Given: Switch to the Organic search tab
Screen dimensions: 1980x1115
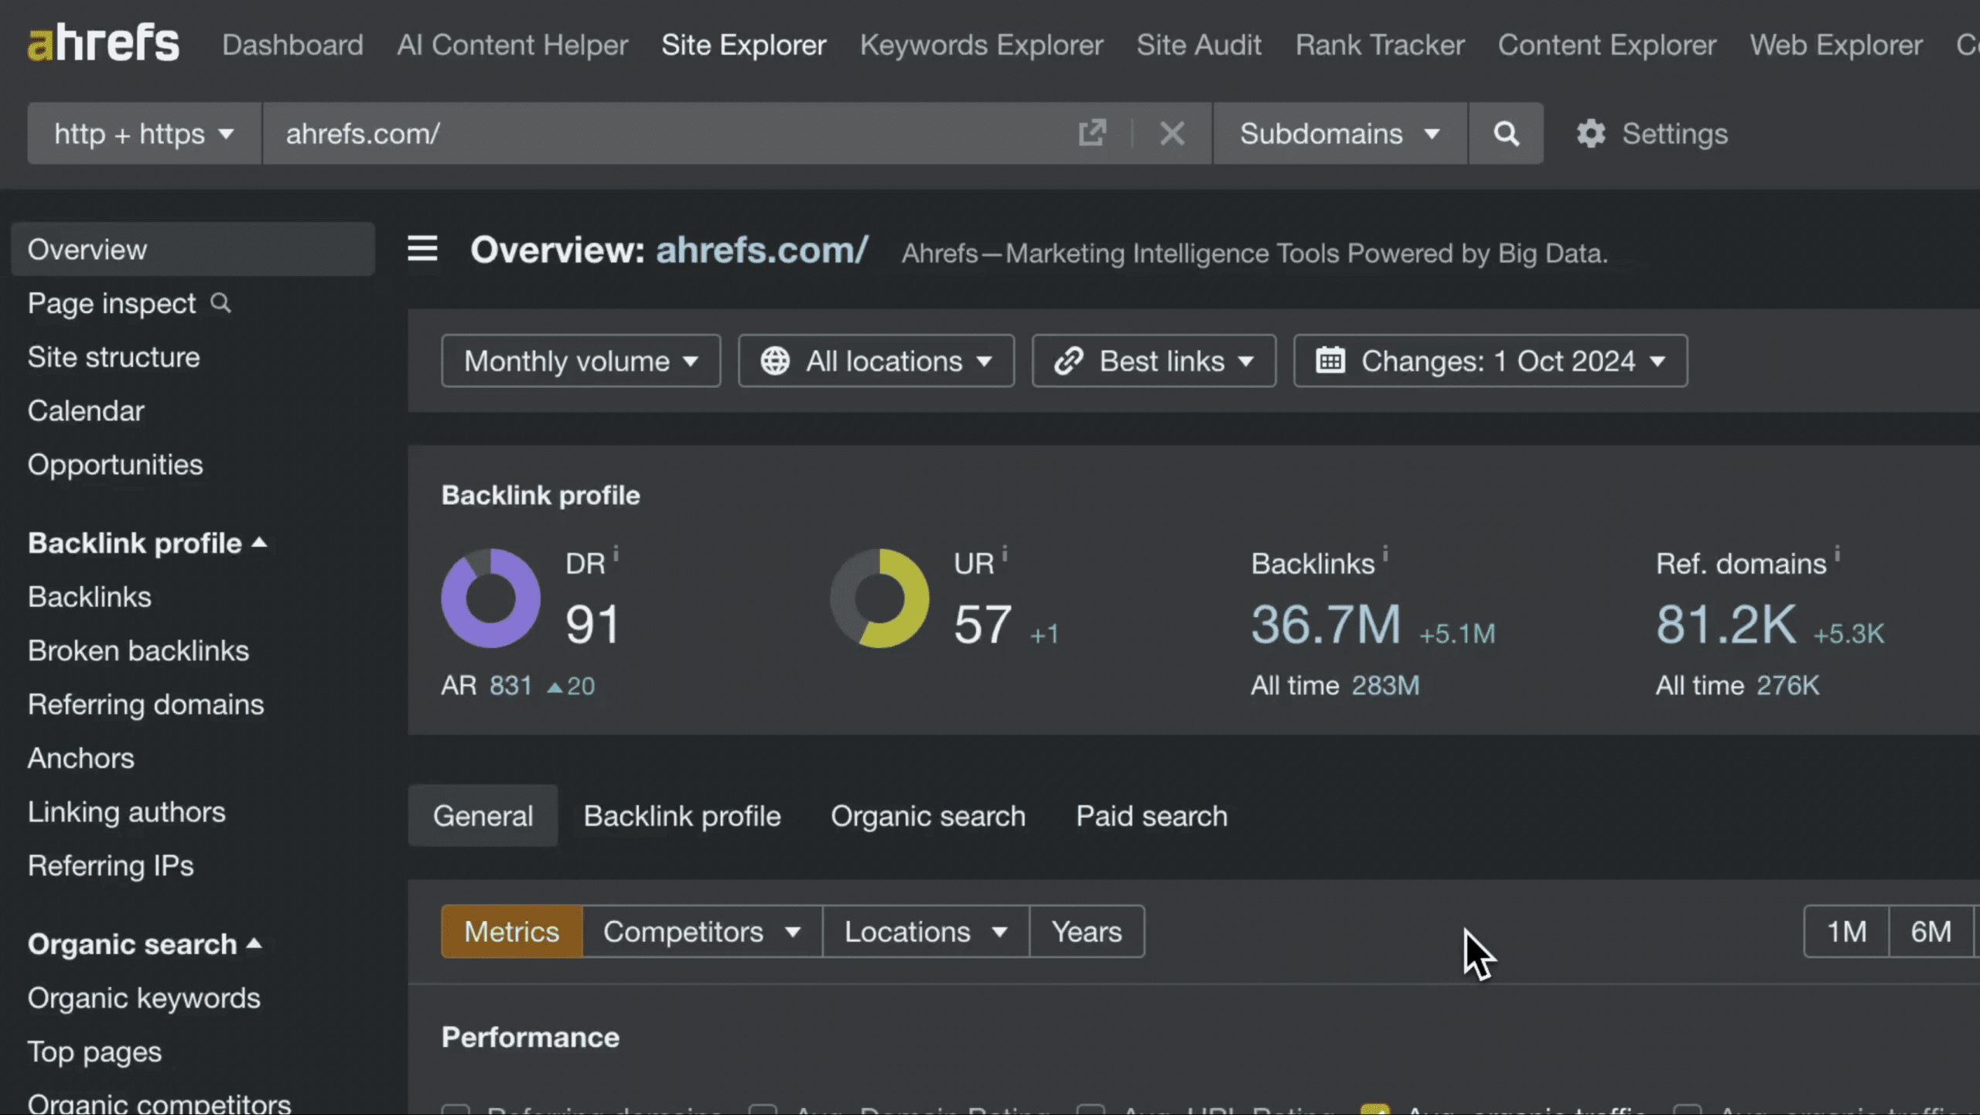Looking at the screenshot, I should [928, 816].
